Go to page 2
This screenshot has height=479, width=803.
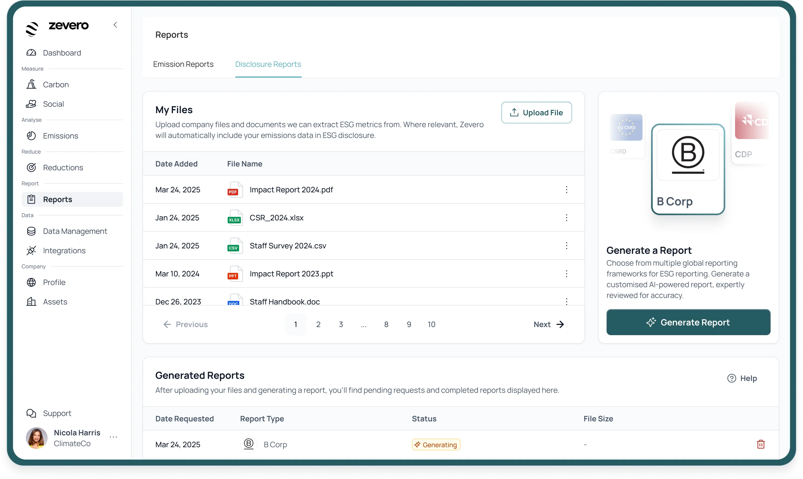318,324
